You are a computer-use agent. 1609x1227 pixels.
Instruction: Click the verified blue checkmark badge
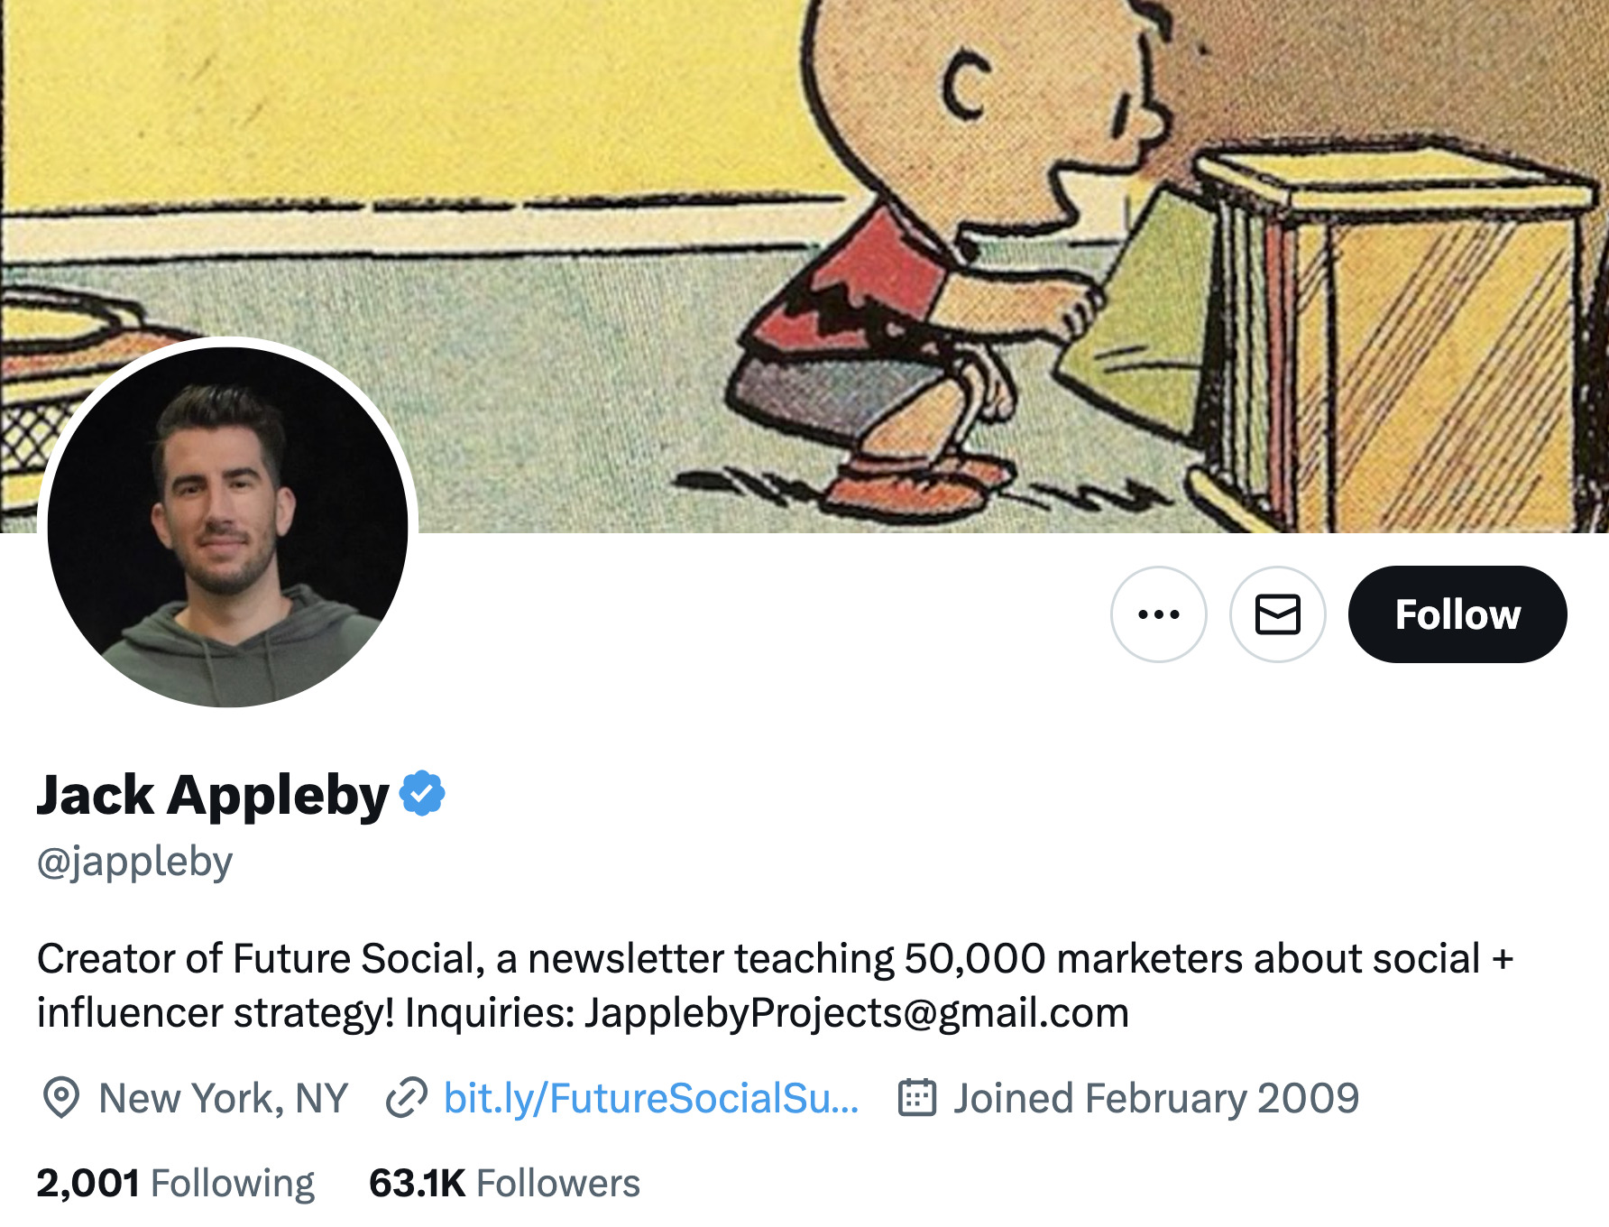coord(420,793)
